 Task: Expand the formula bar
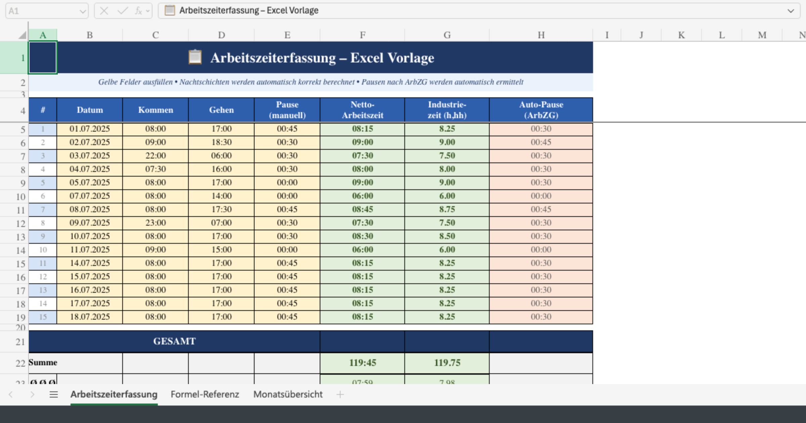coord(791,11)
